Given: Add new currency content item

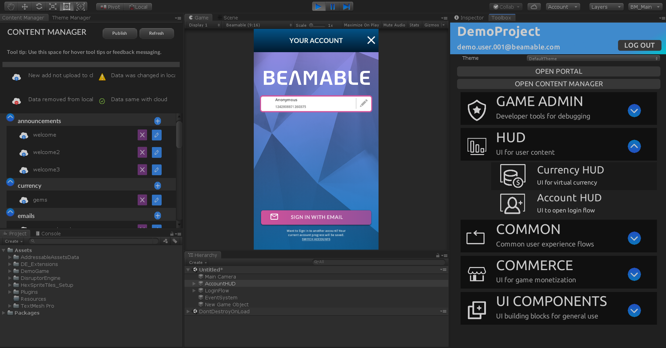Looking at the screenshot, I should pyautogui.click(x=157, y=186).
